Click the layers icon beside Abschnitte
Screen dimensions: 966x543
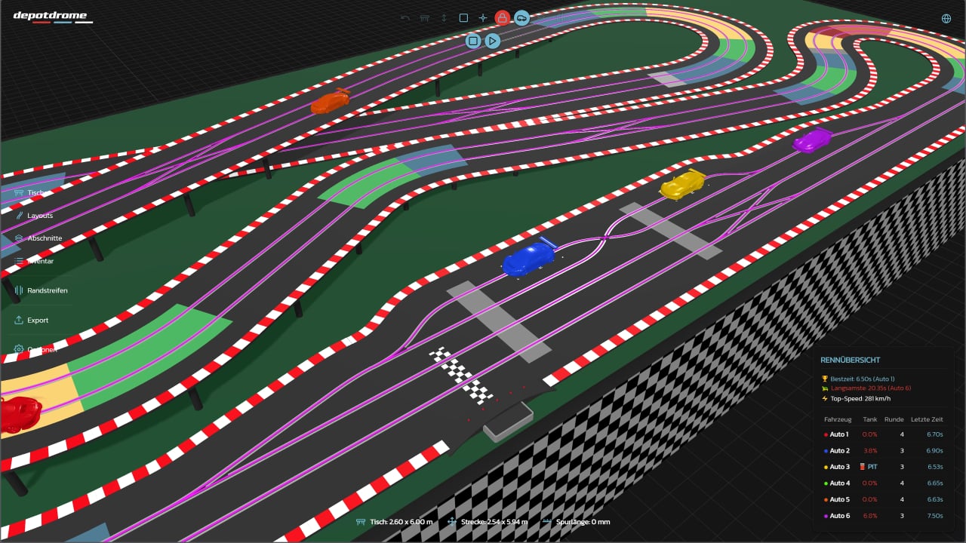tap(19, 238)
